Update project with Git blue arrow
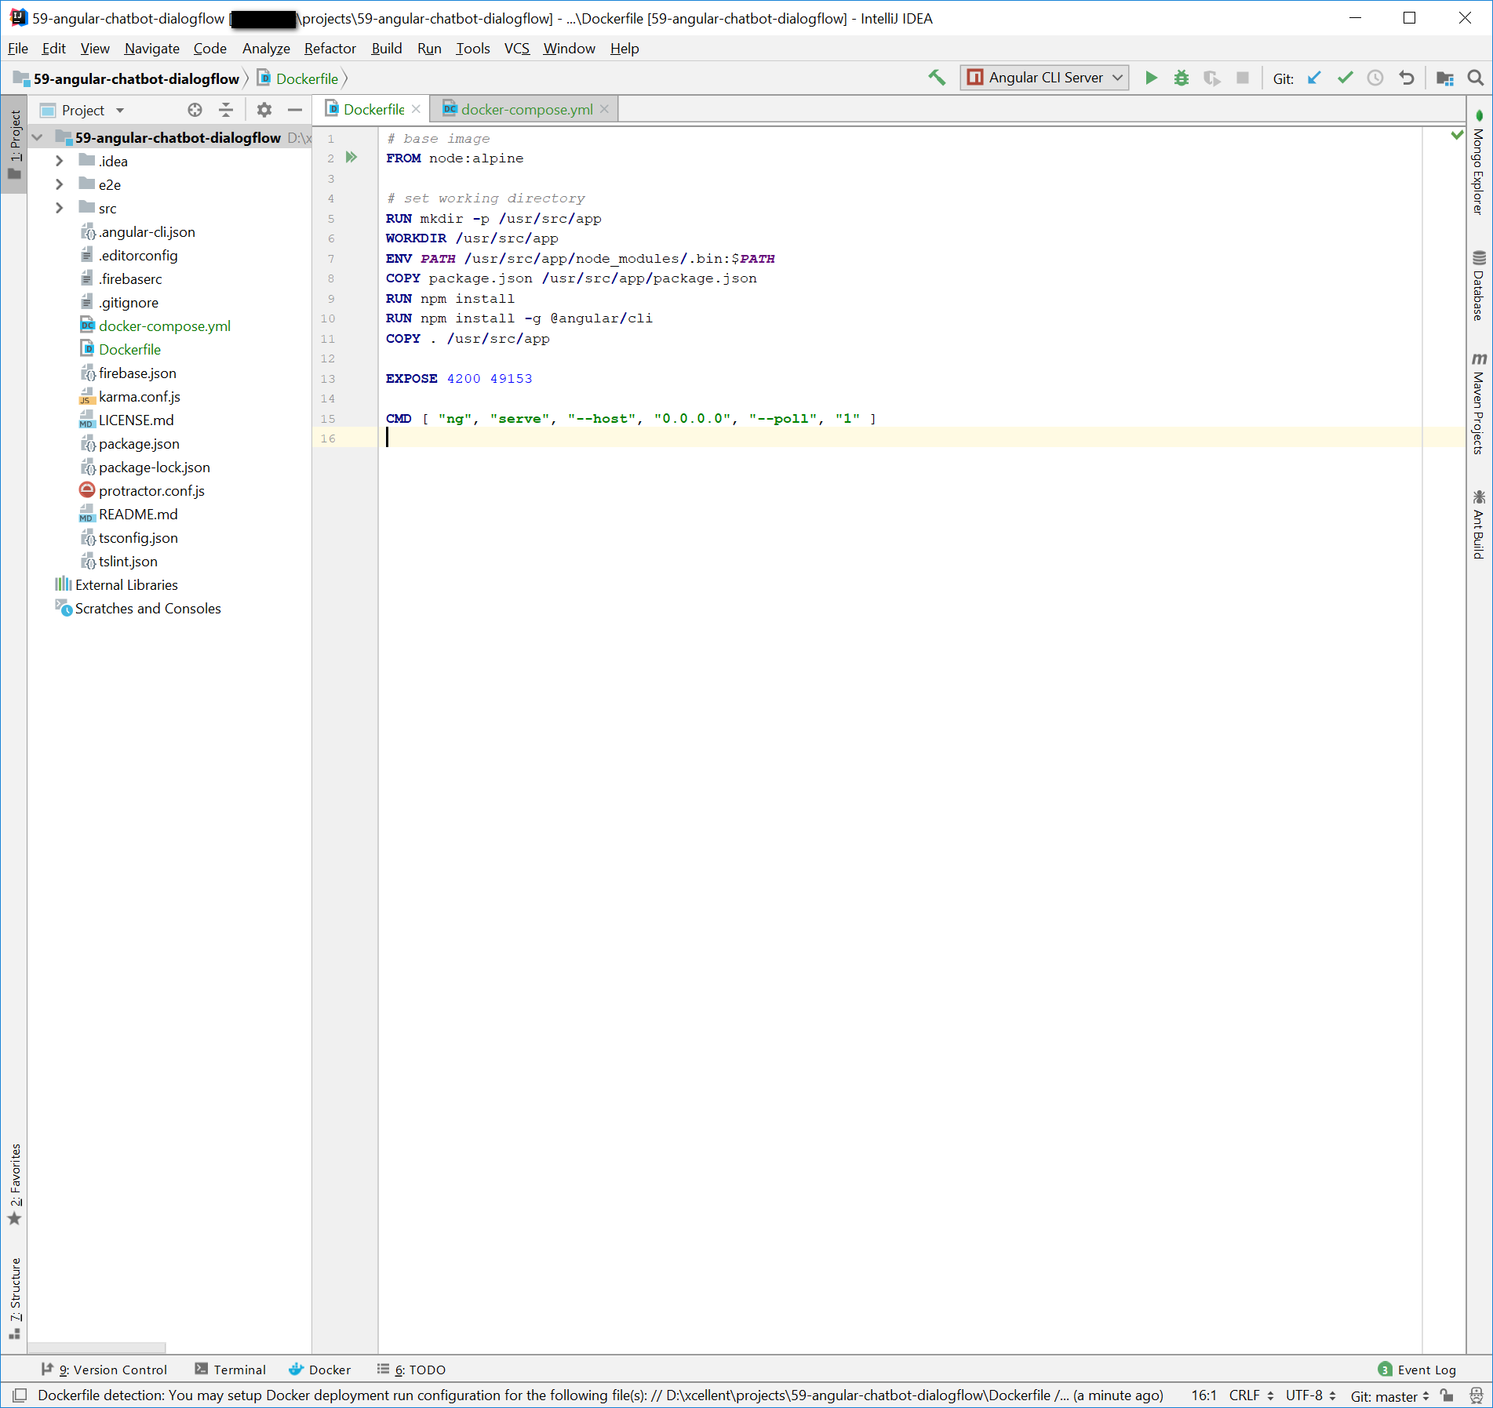Viewport: 1493px width, 1408px height. 1314,78
